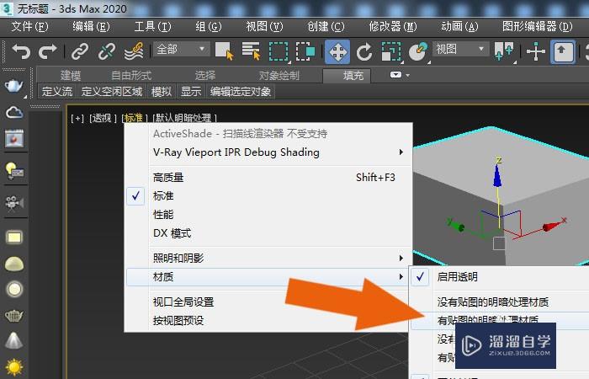Click the viewport [透视] view label
The image size is (589, 379).
[x=103, y=119]
